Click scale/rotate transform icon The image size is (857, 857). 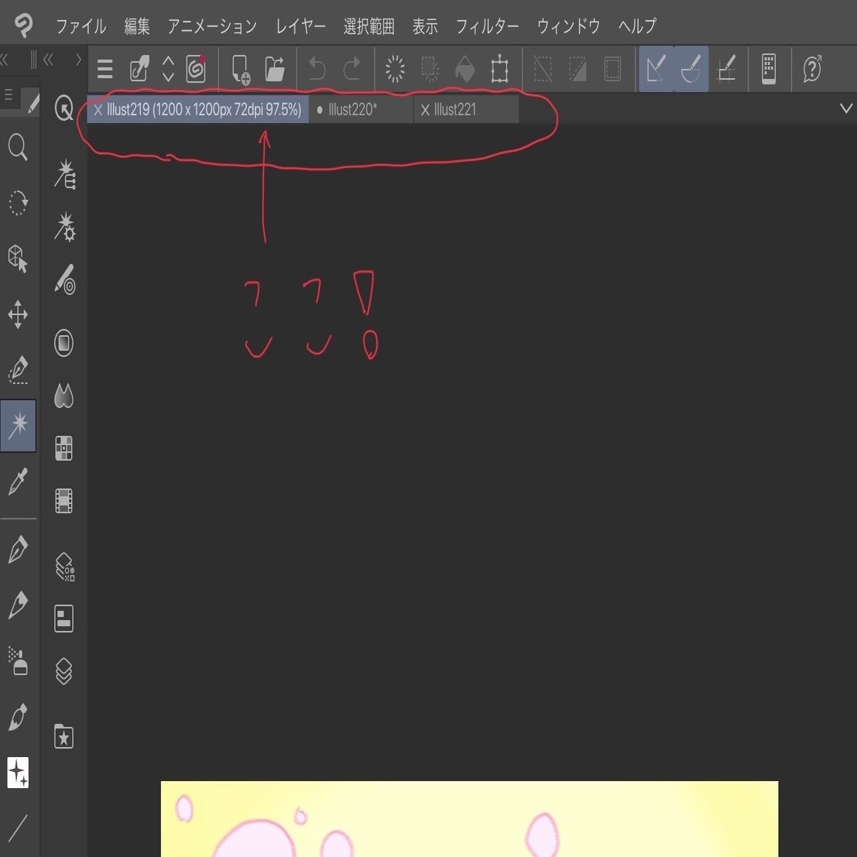point(499,69)
